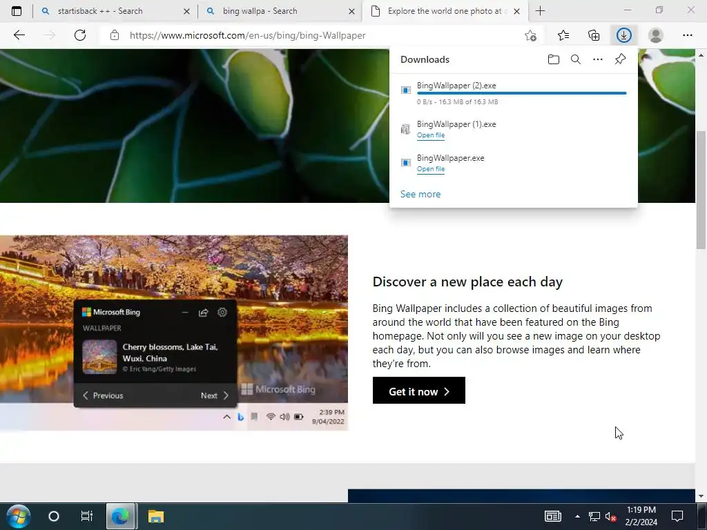This screenshot has width=707, height=530.
Task: Show hidden system tray icons
Action: coord(578,516)
